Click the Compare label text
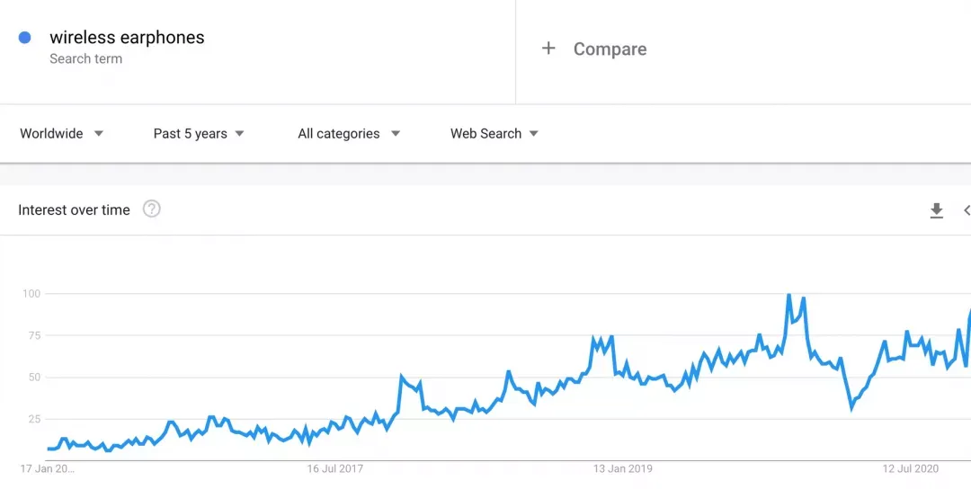Screen dimensions: 971x489 point(610,49)
